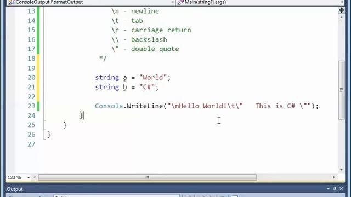
Task: Click the vertical scrollbar down arrow
Action: click(341, 170)
